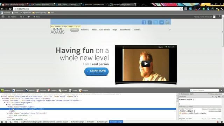Select the html breadcrumb
Screen dimensions: 224x126
pos(16,122)
